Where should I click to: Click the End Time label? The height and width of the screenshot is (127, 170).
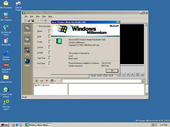pos(41,63)
